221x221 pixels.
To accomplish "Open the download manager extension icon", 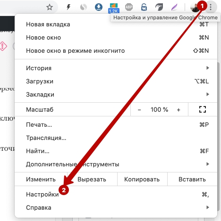I will pos(99,7).
